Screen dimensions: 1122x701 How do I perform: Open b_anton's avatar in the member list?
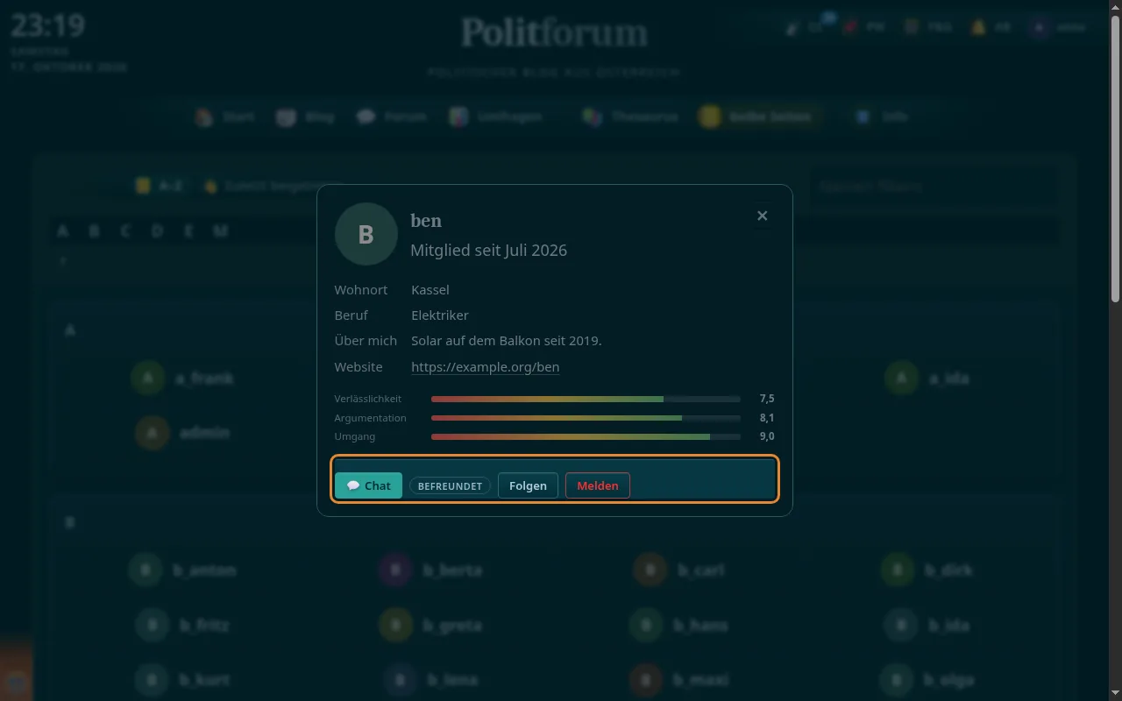pyautogui.click(x=146, y=570)
